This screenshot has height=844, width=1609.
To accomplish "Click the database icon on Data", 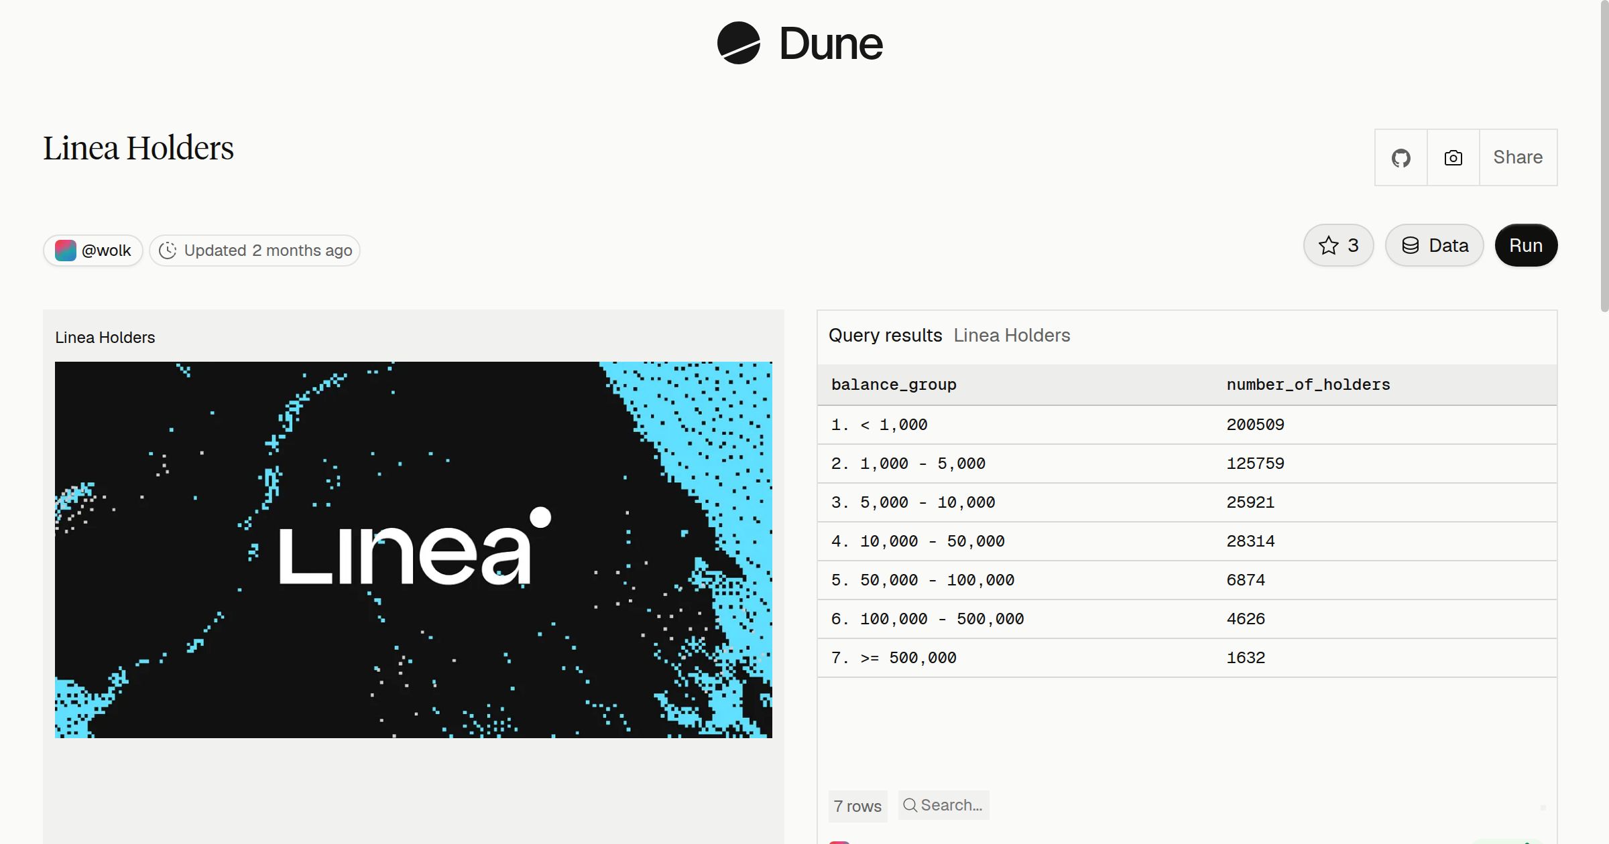I will (x=1411, y=245).
